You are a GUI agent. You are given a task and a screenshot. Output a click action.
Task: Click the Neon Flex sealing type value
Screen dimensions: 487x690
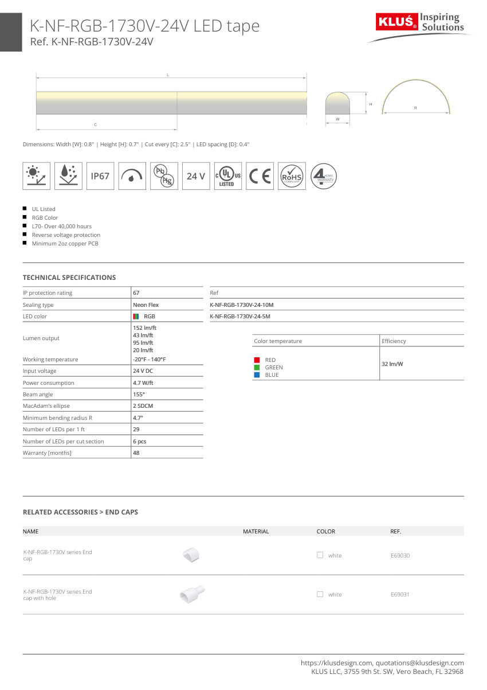[x=146, y=305]
